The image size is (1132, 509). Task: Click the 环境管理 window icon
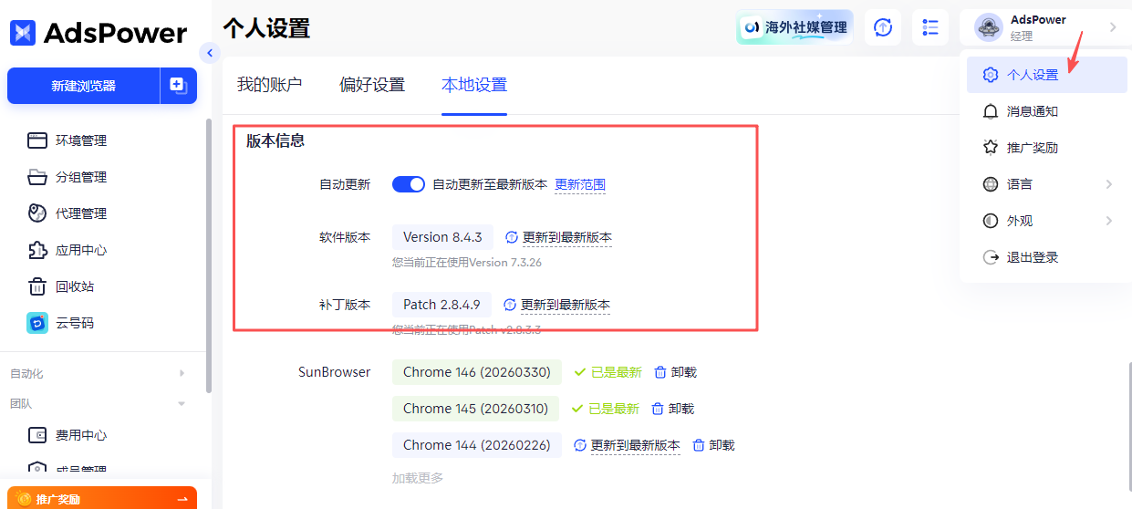click(37, 140)
